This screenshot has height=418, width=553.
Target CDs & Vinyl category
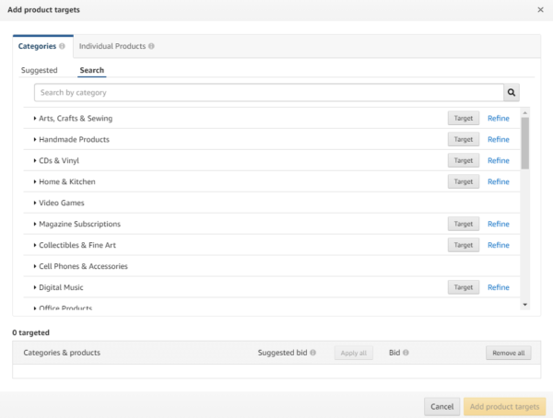tap(464, 161)
